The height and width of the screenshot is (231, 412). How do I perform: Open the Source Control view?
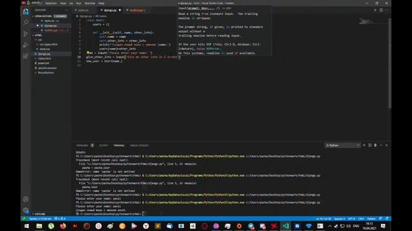26,34
